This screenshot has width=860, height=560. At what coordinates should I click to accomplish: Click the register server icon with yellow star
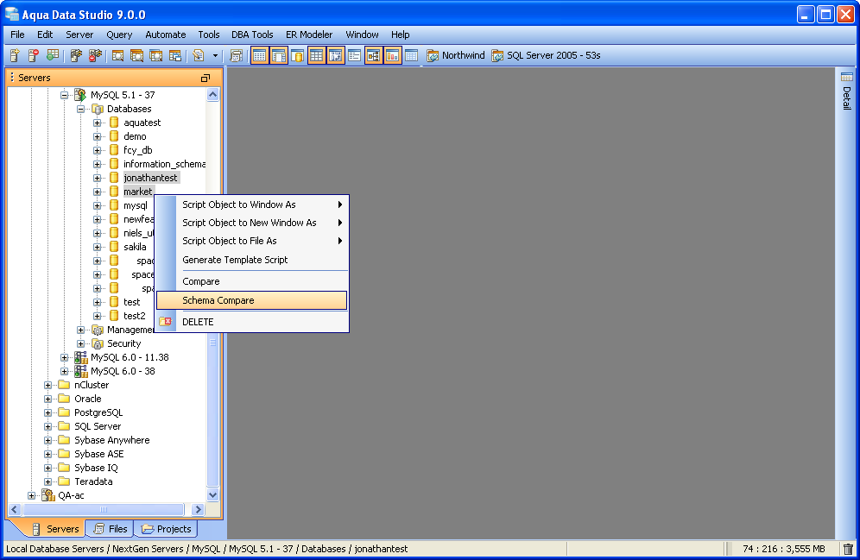point(15,55)
